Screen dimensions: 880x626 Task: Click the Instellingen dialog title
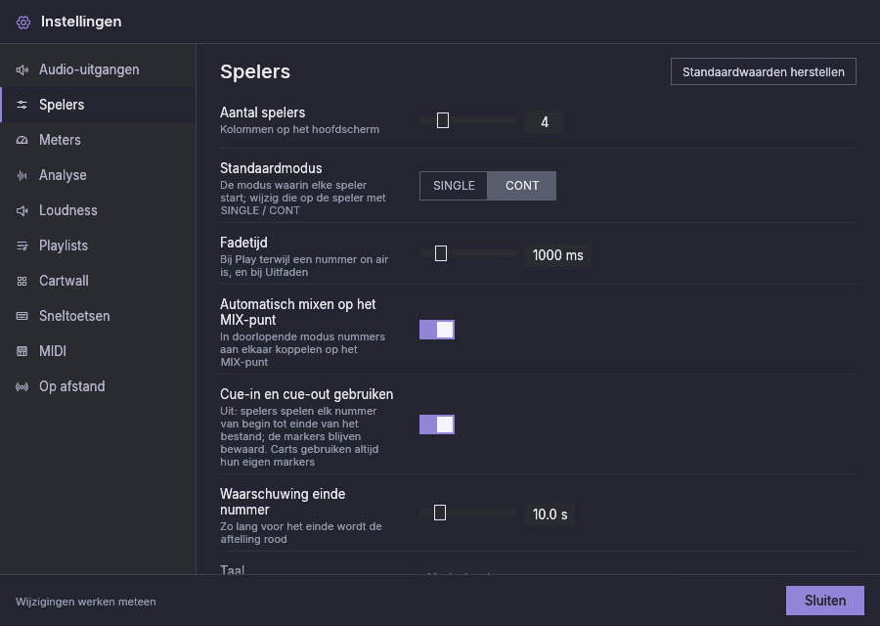pos(81,22)
